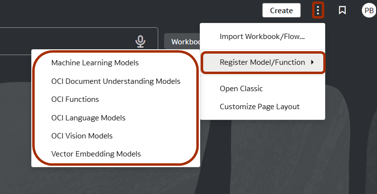Select Vector Embedding Models
Screen dimensions: 377x194
116,154
